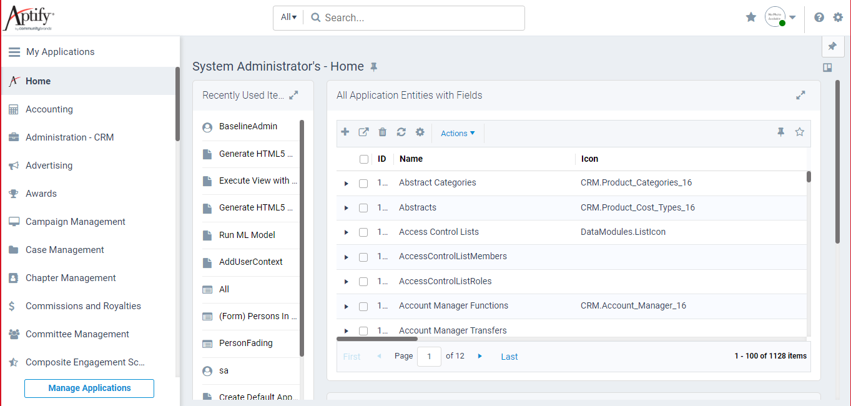Expand the Account Manager Functions row
The image size is (851, 406).
(x=347, y=307)
